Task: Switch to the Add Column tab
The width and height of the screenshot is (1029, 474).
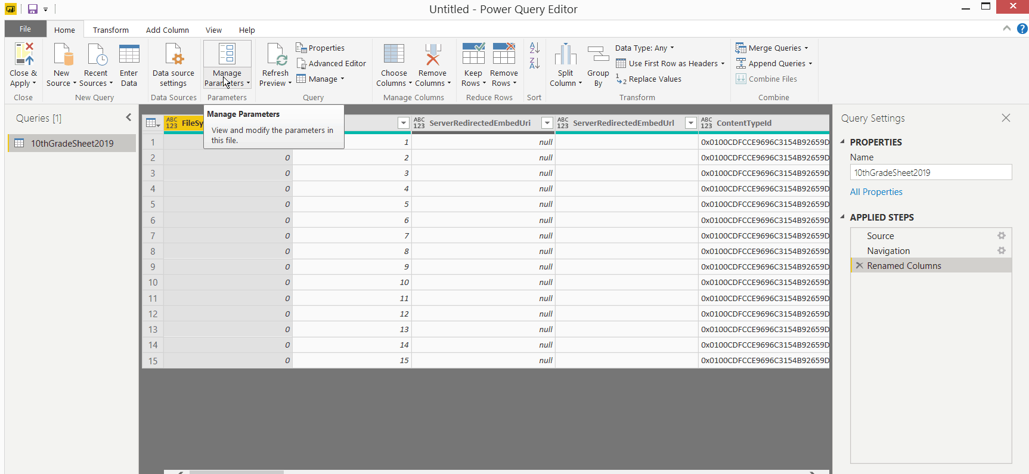Action: [x=168, y=30]
